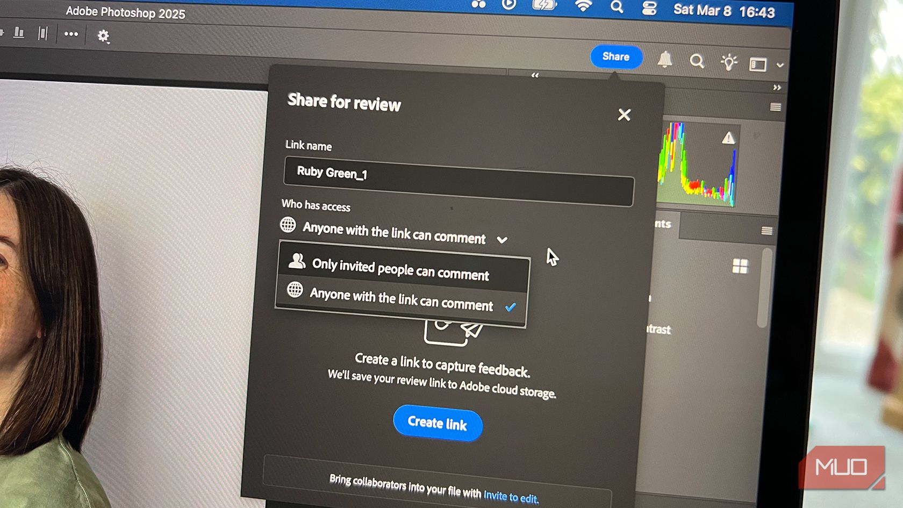The image size is (903, 508).
Task: Close the Share for review dialog
Action: pyautogui.click(x=624, y=115)
